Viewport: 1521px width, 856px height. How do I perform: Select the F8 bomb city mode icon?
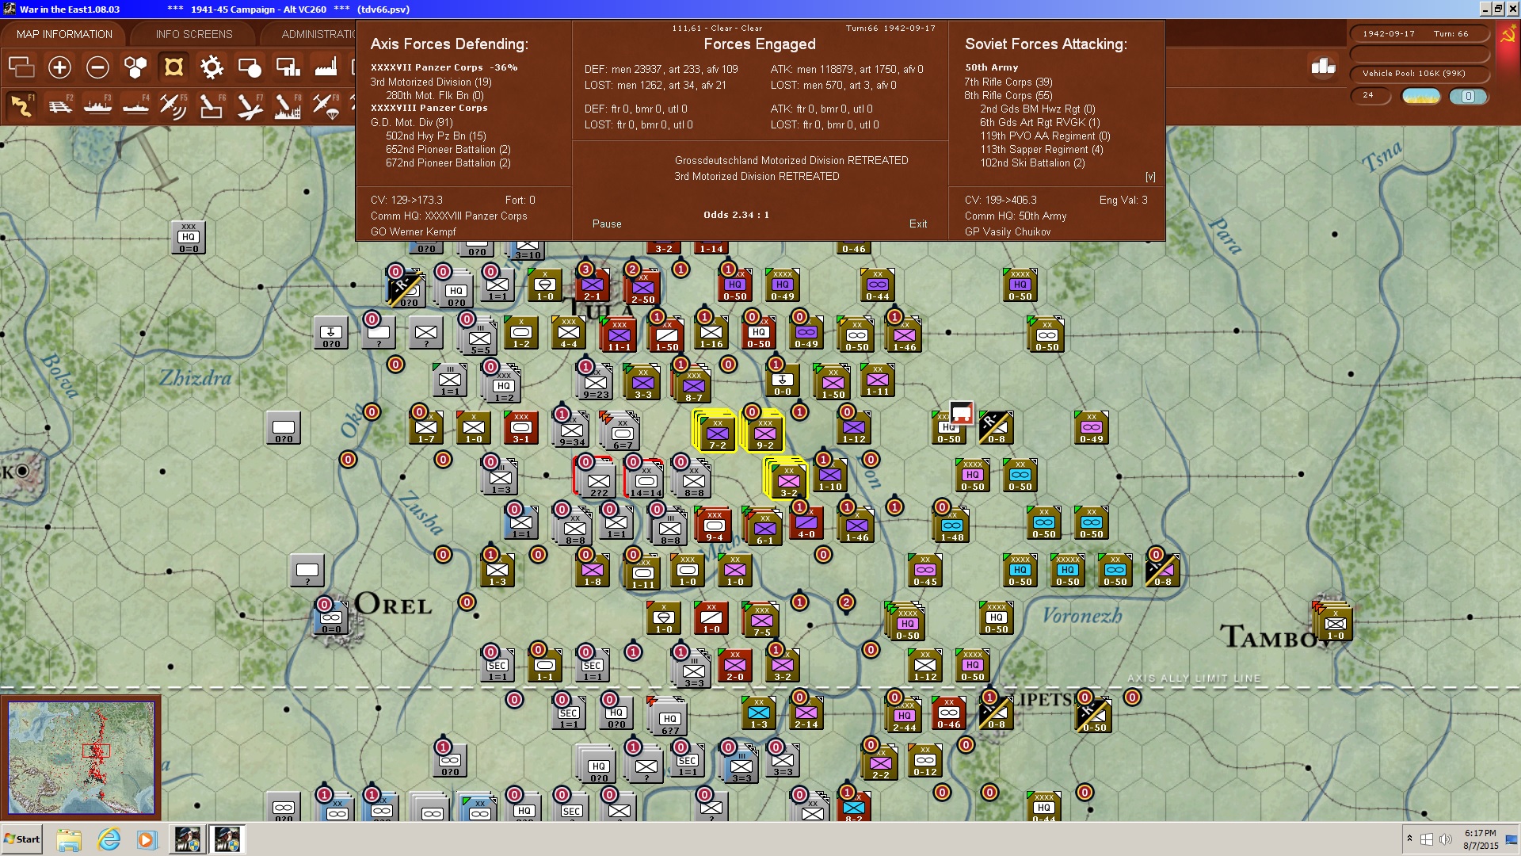click(x=288, y=105)
